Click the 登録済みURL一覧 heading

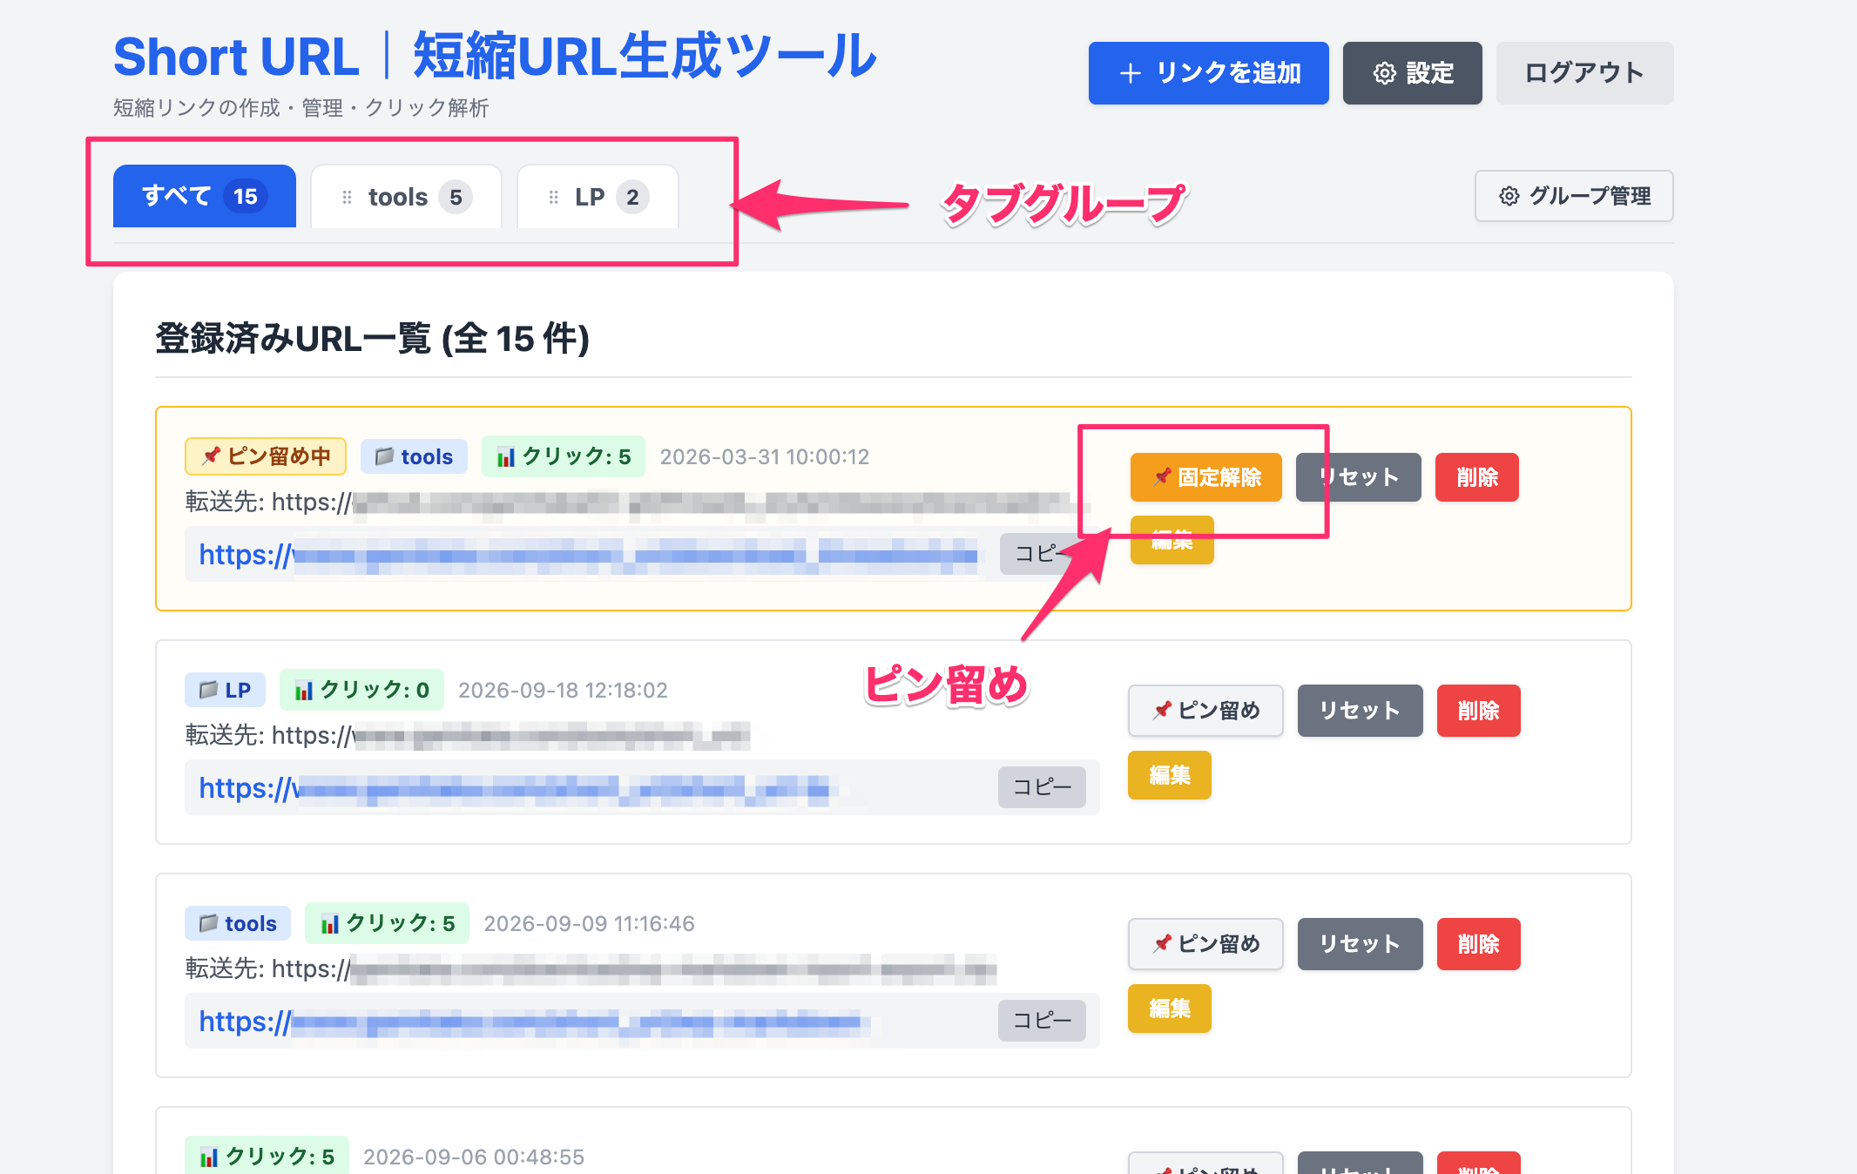point(373,339)
